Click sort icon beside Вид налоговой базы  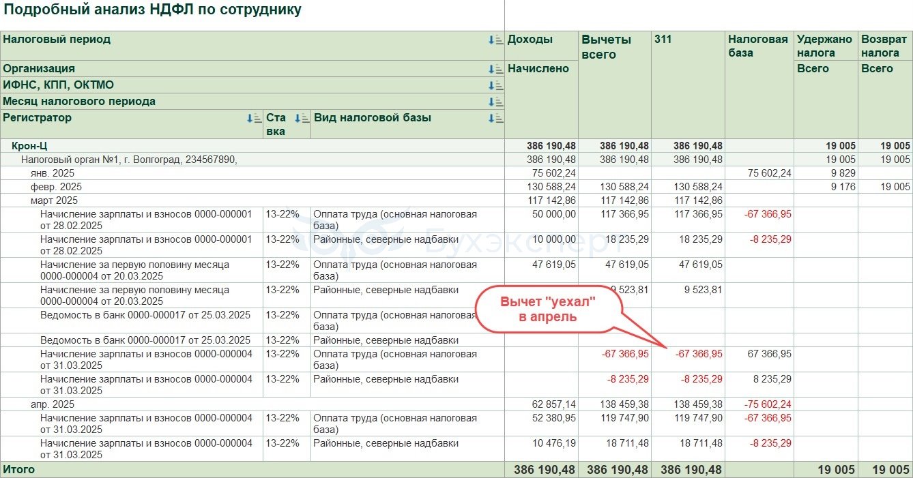495,118
